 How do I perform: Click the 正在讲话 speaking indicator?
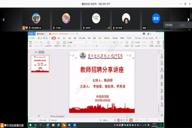177,24
